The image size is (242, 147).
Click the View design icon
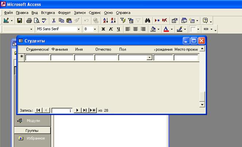[x=6, y=20]
